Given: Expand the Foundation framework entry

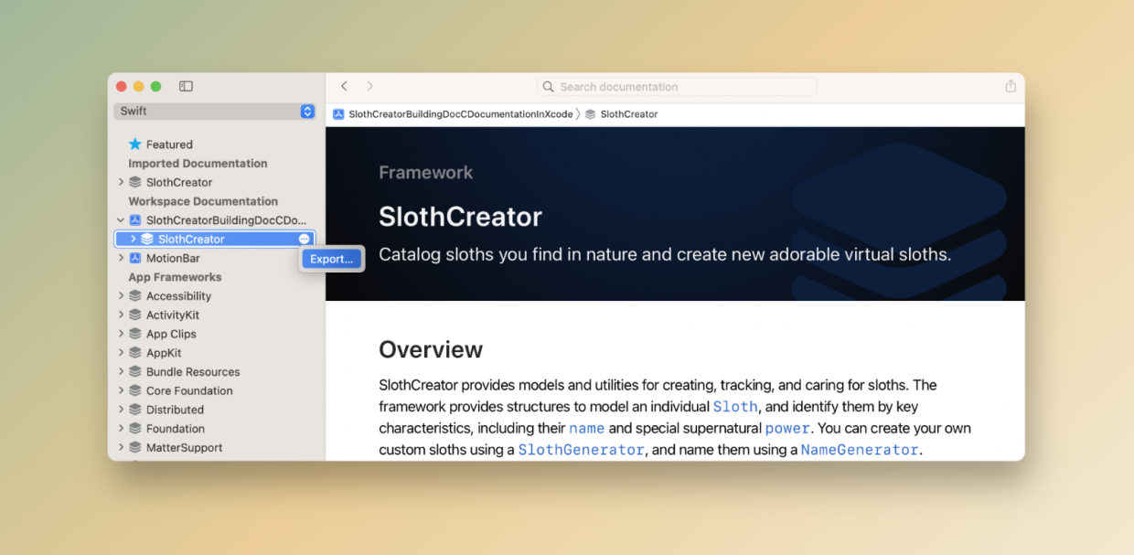Looking at the screenshot, I should pyautogui.click(x=121, y=428).
